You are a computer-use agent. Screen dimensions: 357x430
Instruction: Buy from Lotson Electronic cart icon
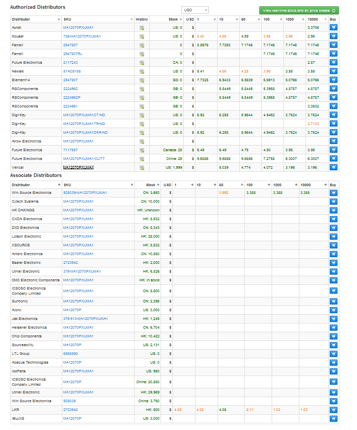pyautogui.click(x=333, y=237)
